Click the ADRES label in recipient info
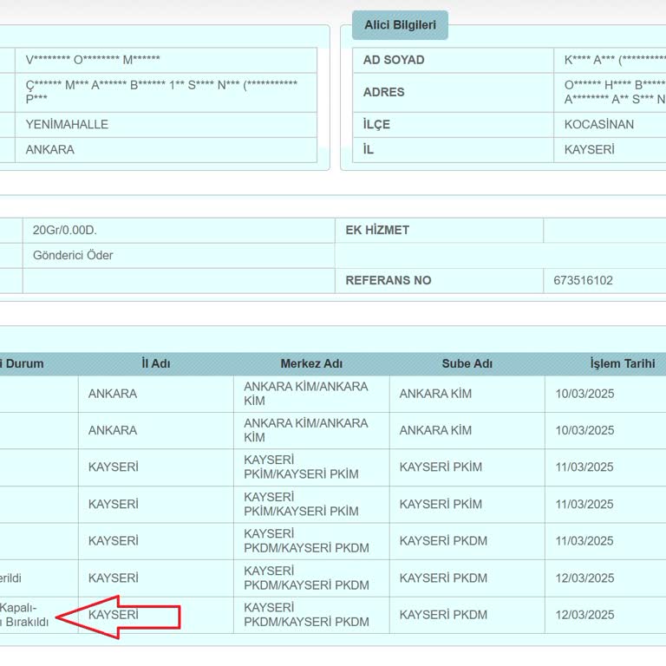This screenshot has height=666, width=666. pos(383,92)
